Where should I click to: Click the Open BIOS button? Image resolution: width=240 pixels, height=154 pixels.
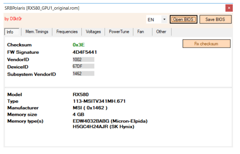click(x=184, y=19)
